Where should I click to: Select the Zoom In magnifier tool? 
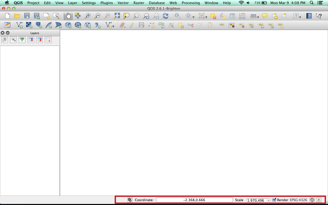pos(88,16)
